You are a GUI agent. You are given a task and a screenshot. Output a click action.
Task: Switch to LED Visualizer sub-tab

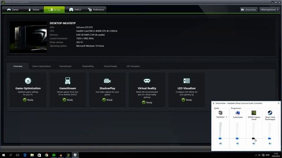133,66
